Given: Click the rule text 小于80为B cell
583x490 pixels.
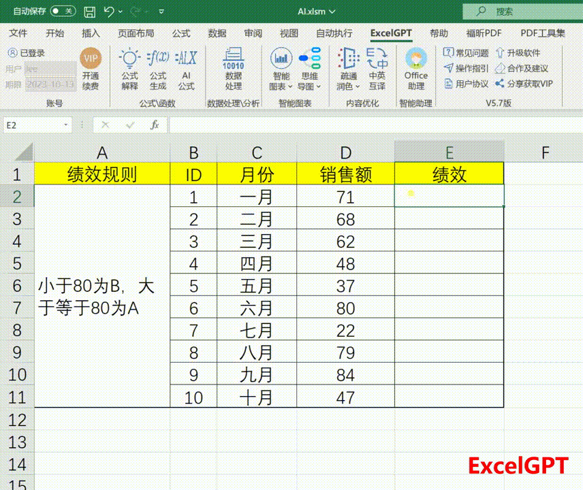Looking at the screenshot, I should pyautogui.click(x=102, y=296).
